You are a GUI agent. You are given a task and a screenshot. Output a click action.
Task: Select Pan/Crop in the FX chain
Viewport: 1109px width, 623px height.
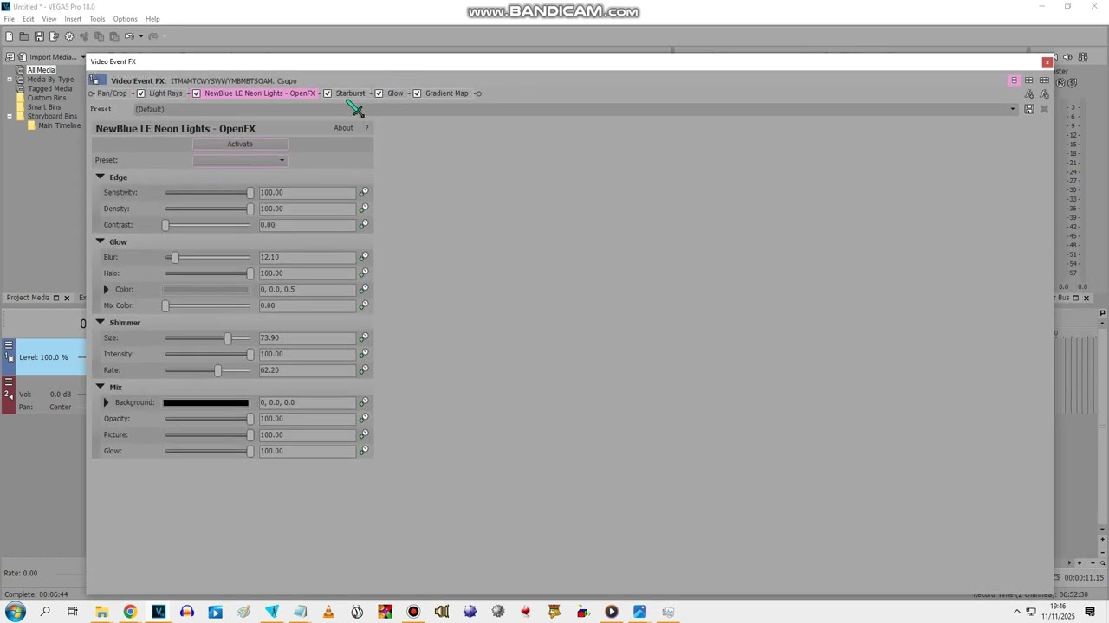coord(112,93)
